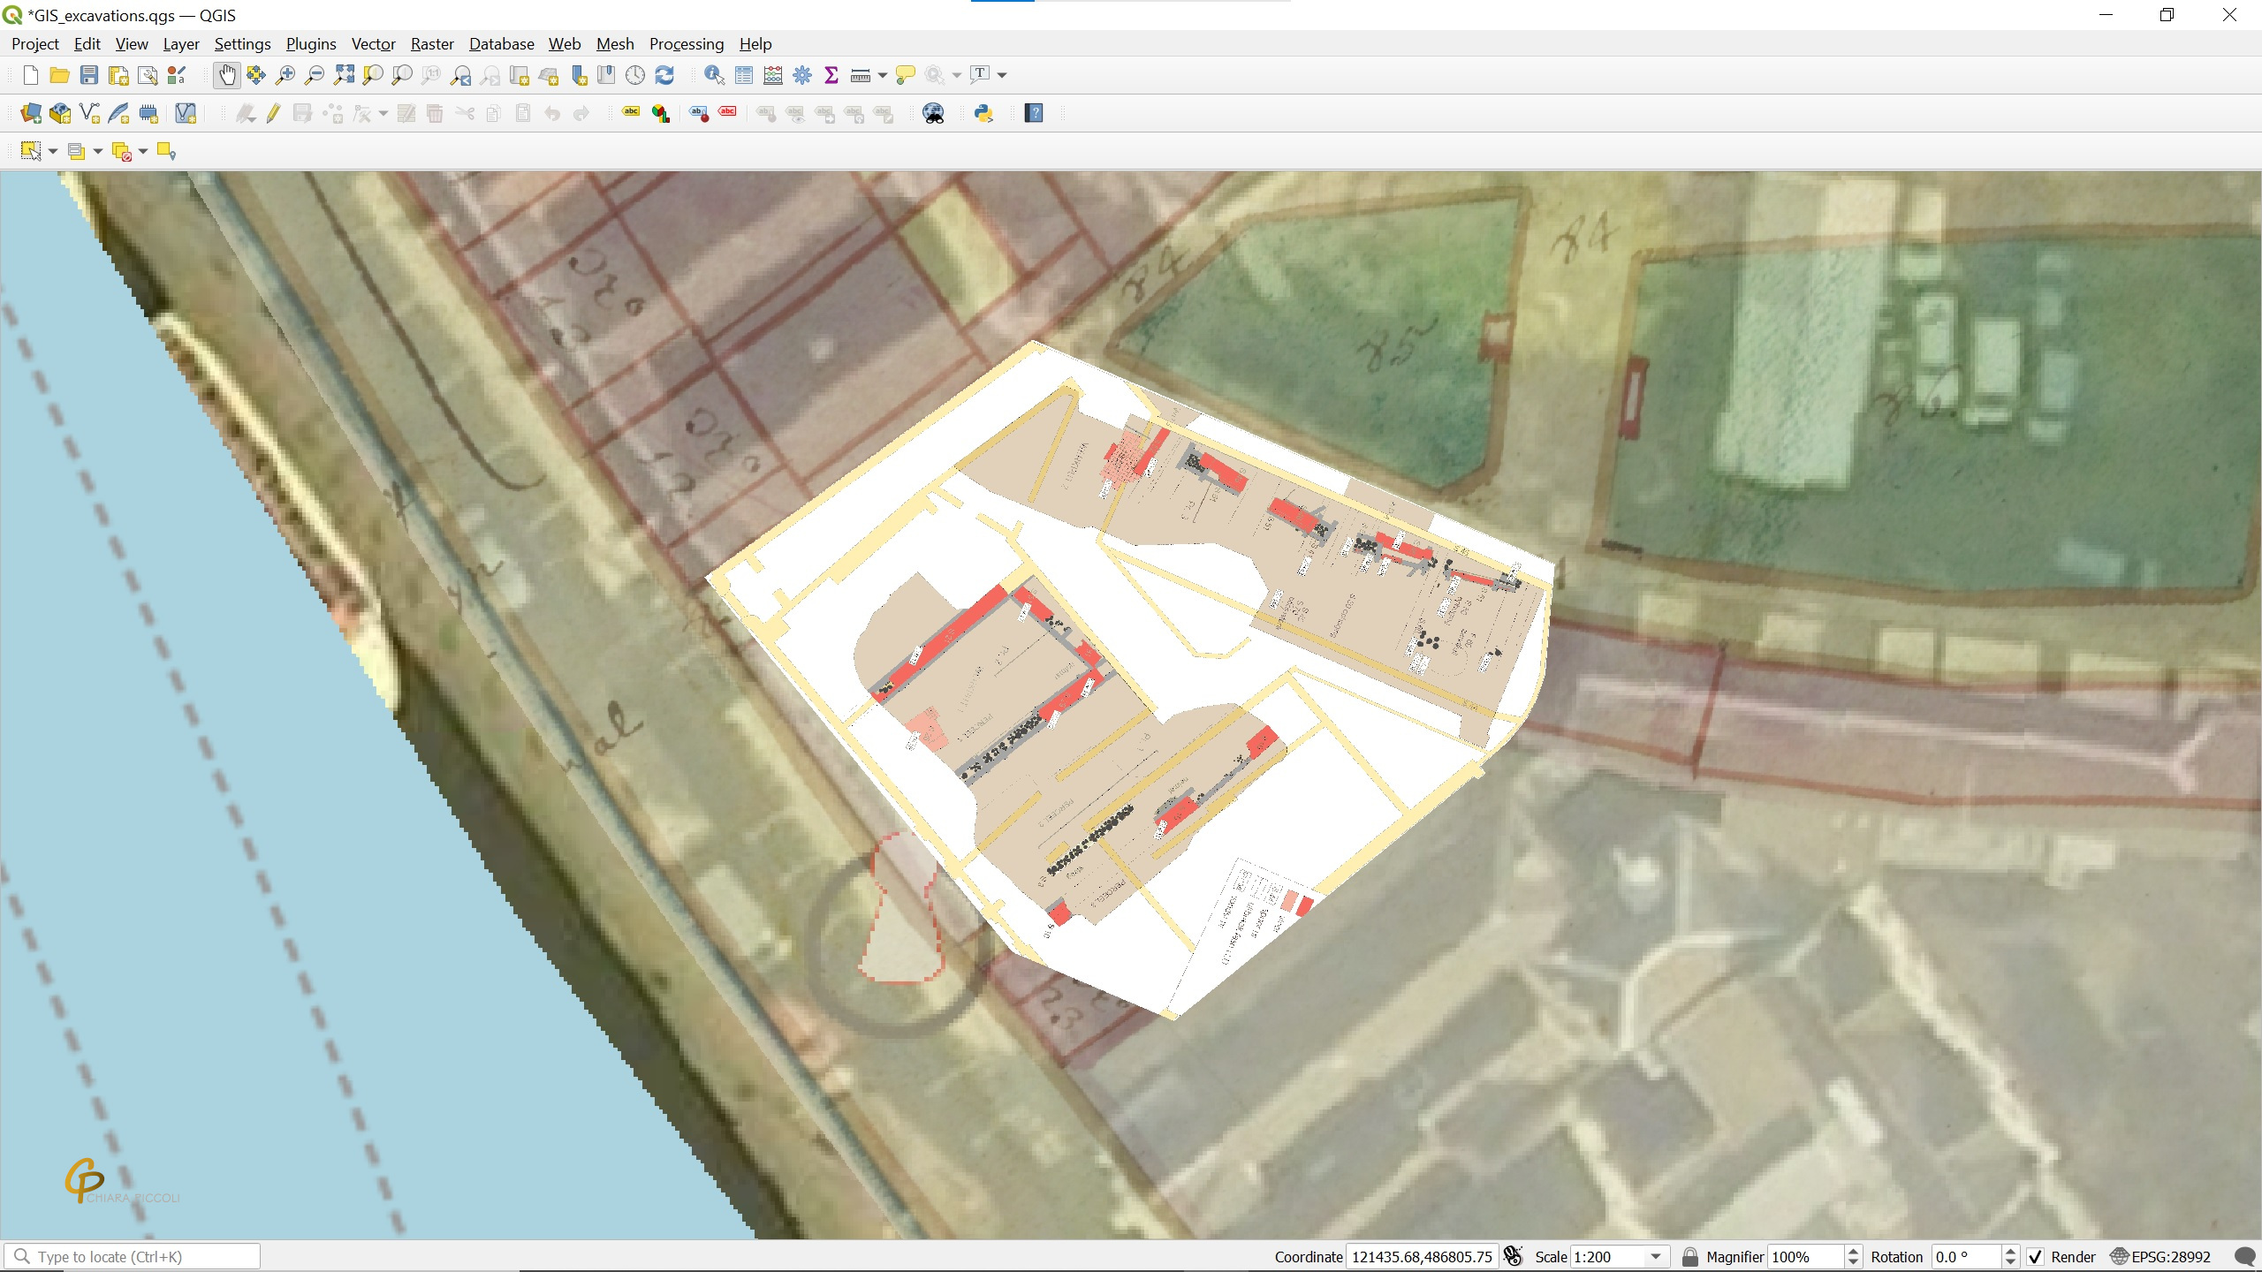Open the Plugins menu
Screen dimensions: 2262x1272
coord(311,44)
